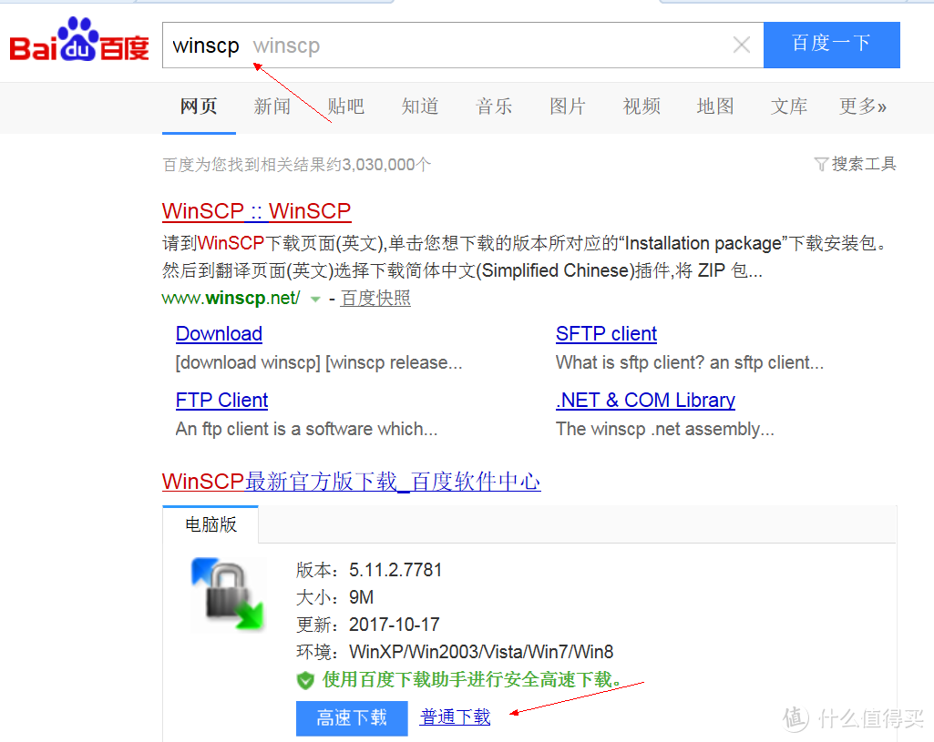This screenshot has height=742, width=934.
Task: Click the green safety shield icon
Action: coord(306,680)
